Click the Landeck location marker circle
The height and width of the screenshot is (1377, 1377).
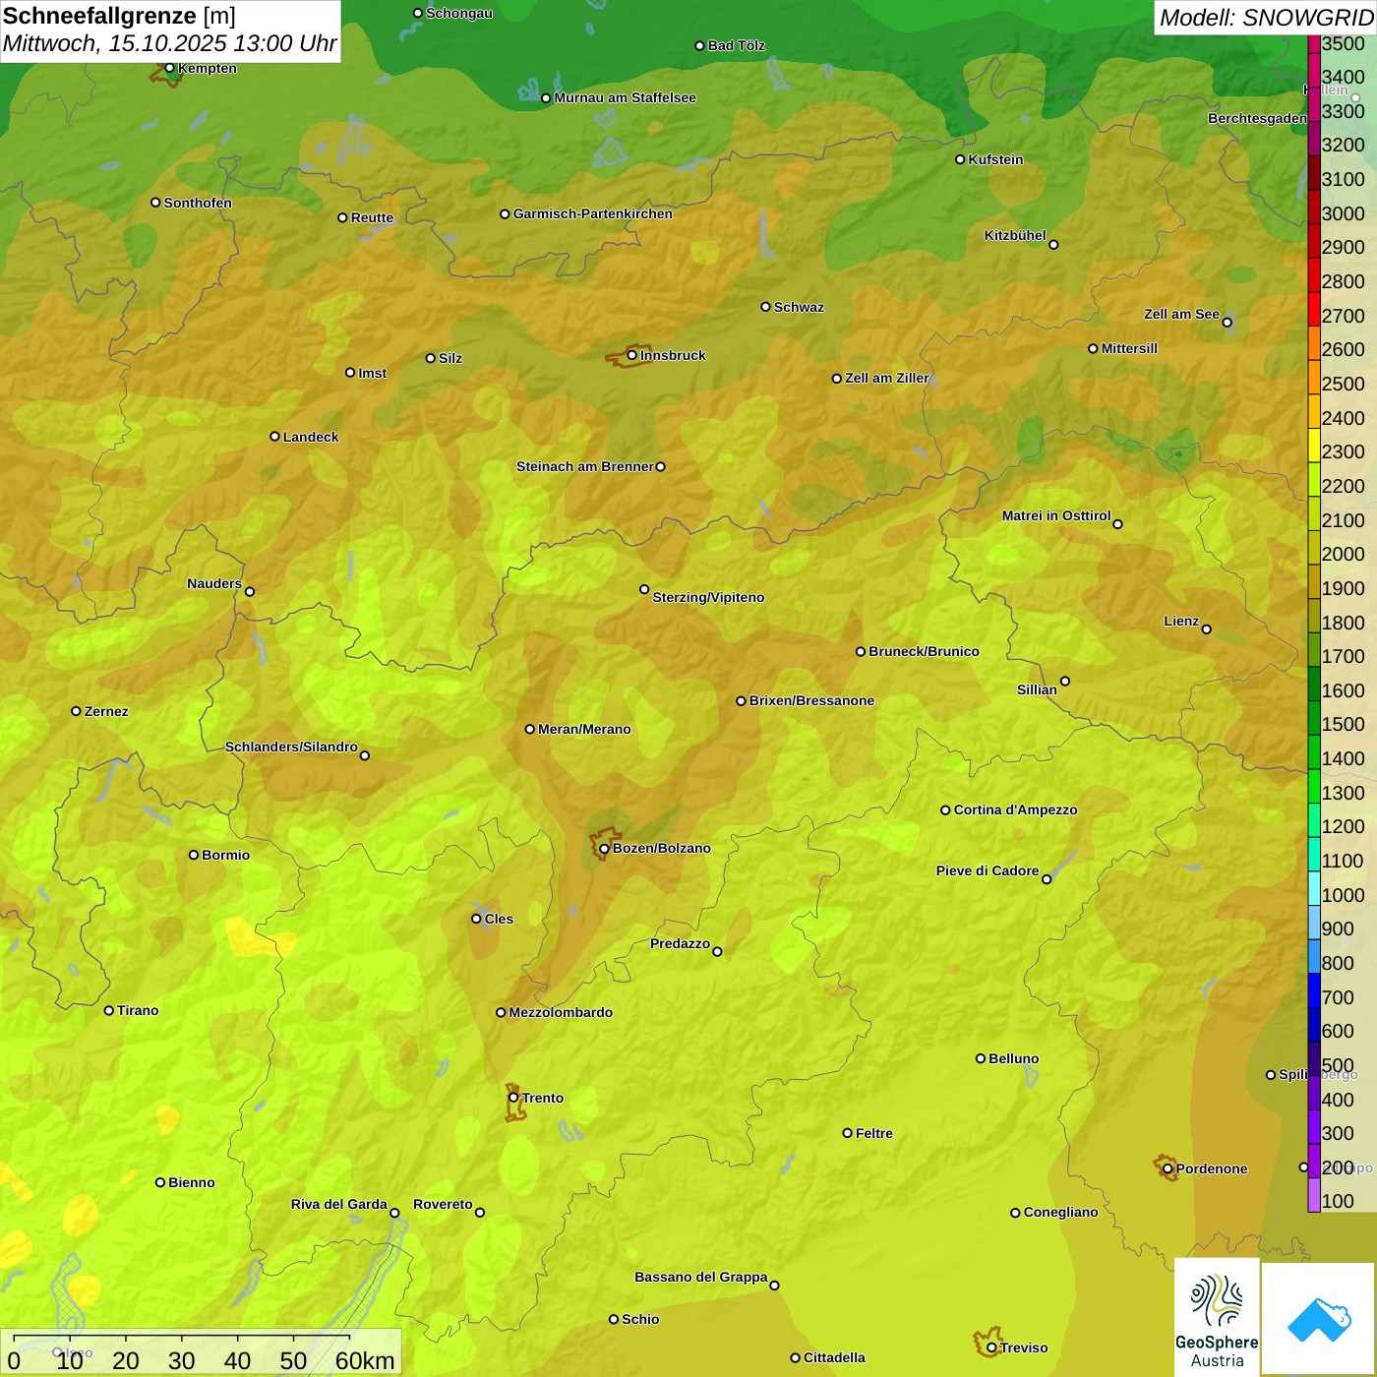click(274, 437)
